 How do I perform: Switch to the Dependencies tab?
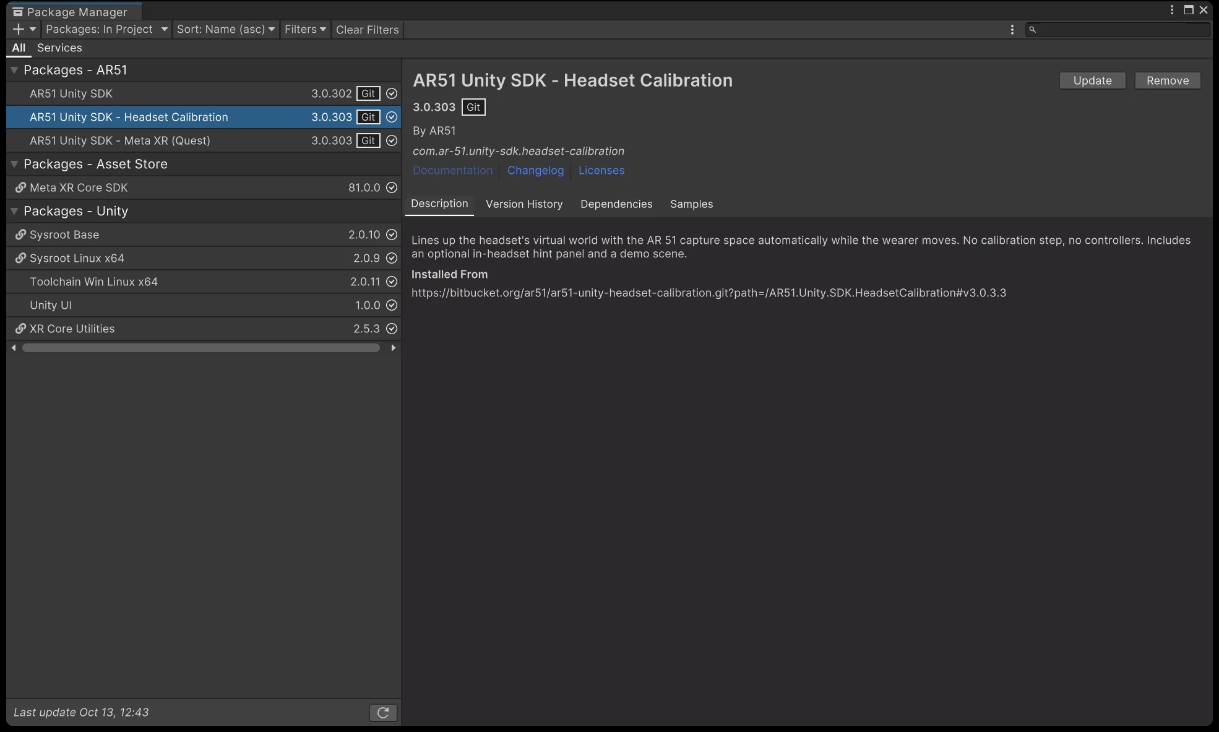pyautogui.click(x=616, y=204)
